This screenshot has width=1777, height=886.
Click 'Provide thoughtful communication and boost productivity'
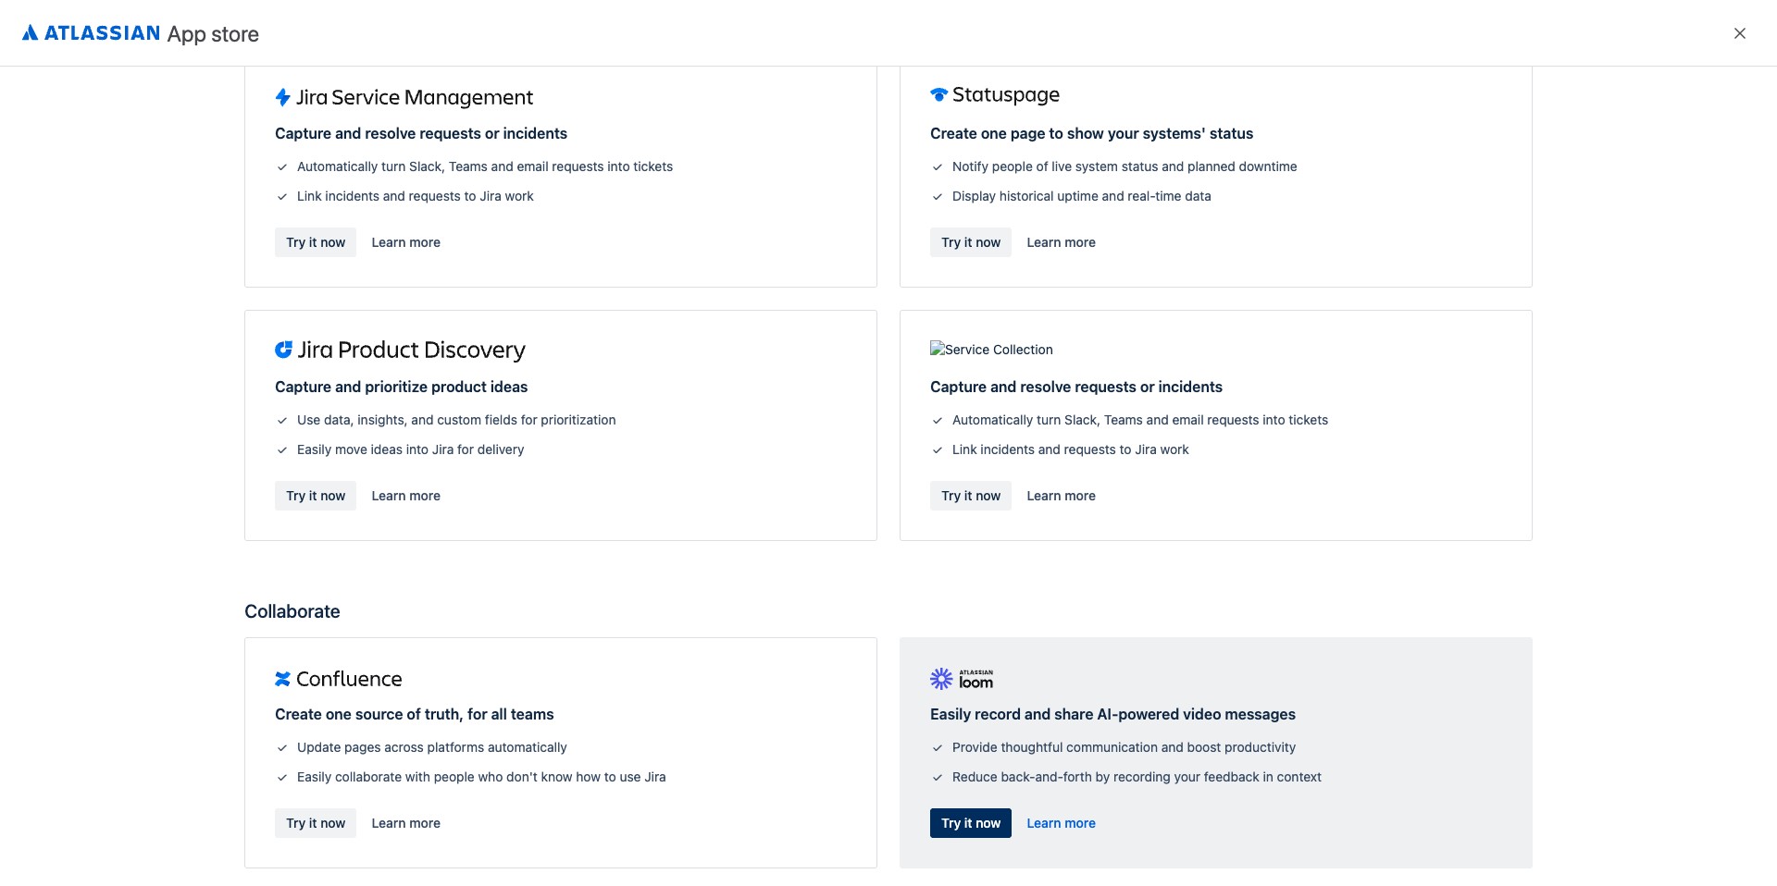[x=1125, y=747]
